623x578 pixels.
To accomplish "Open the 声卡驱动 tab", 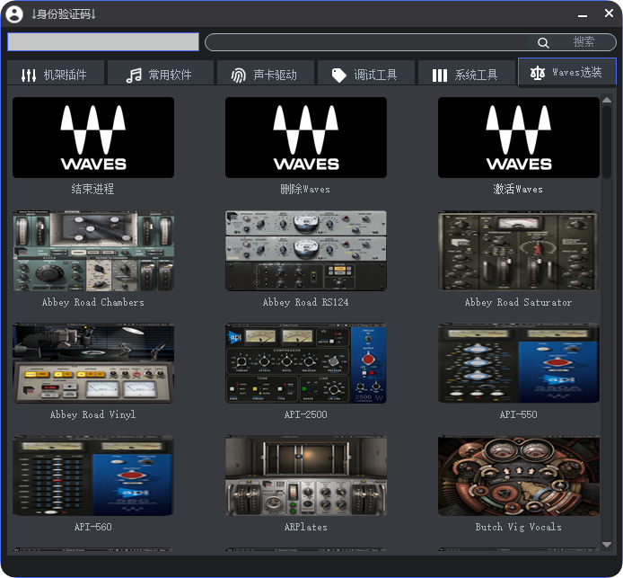I will (x=266, y=73).
